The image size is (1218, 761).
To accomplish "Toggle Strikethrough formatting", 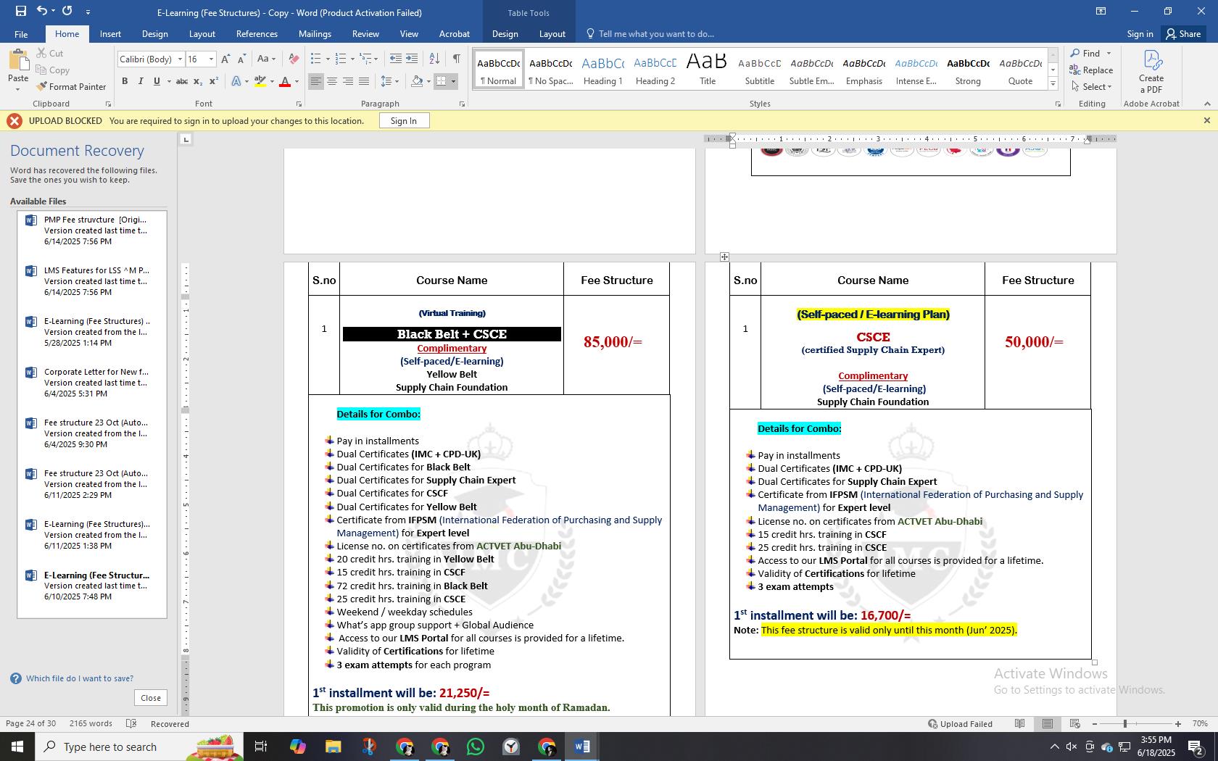I will click(x=182, y=82).
